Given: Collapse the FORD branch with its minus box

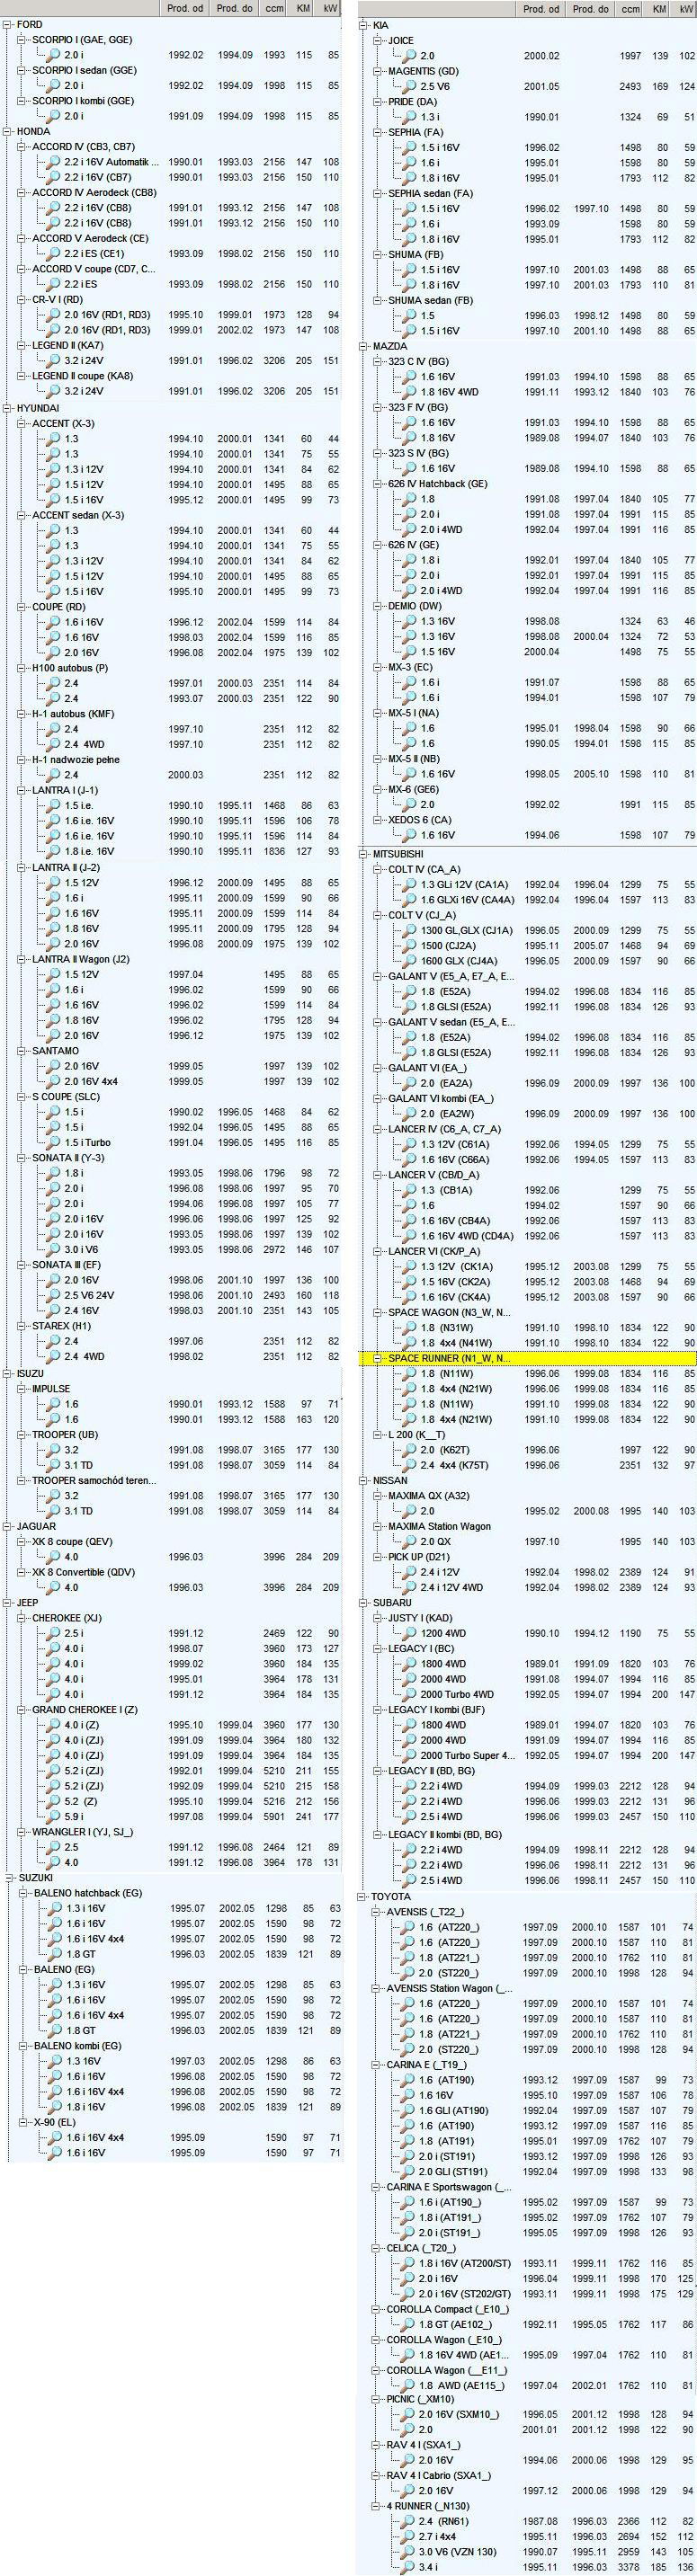Looking at the screenshot, I should tap(7, 24).
